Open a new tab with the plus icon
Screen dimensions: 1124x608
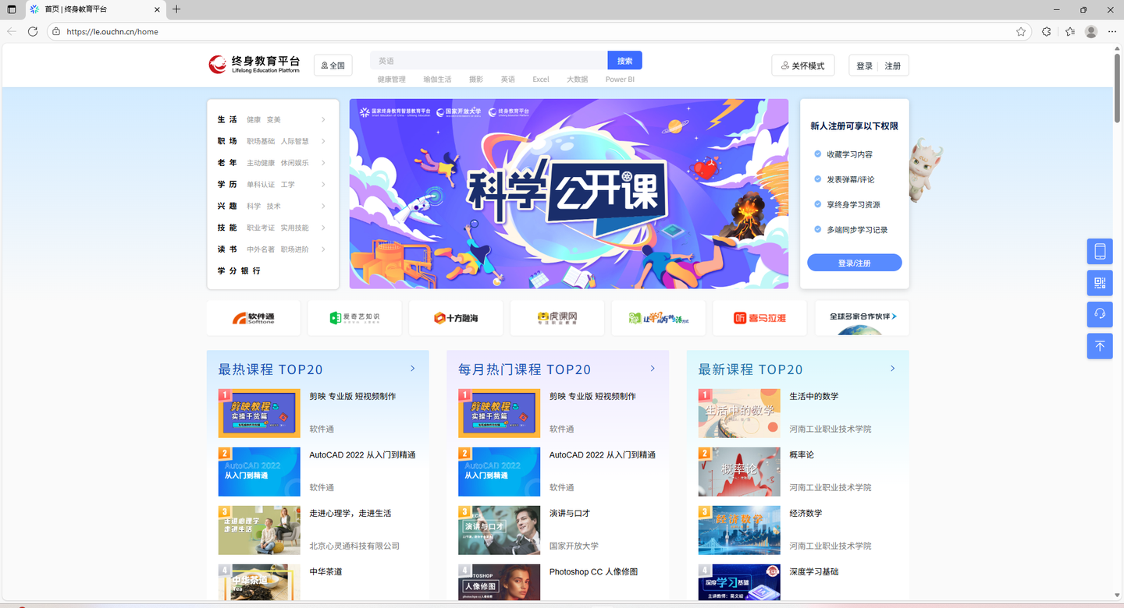(x=176, y=9)
